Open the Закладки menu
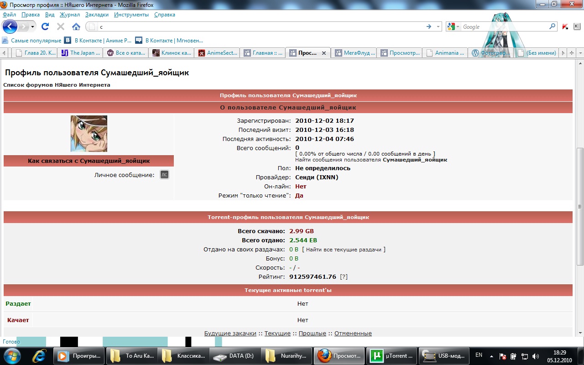 pos(97,15)
